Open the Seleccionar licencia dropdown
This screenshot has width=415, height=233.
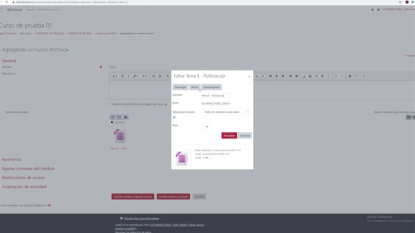pyautogui.click(x=226, y=112)
